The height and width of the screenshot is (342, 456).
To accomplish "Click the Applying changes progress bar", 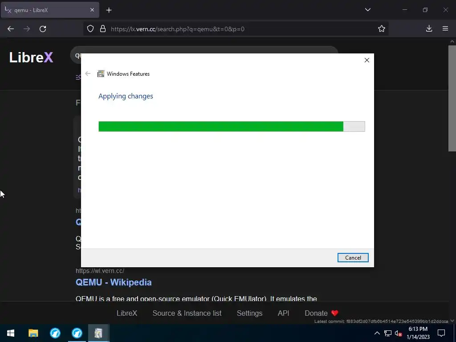I will coord(232,126).
